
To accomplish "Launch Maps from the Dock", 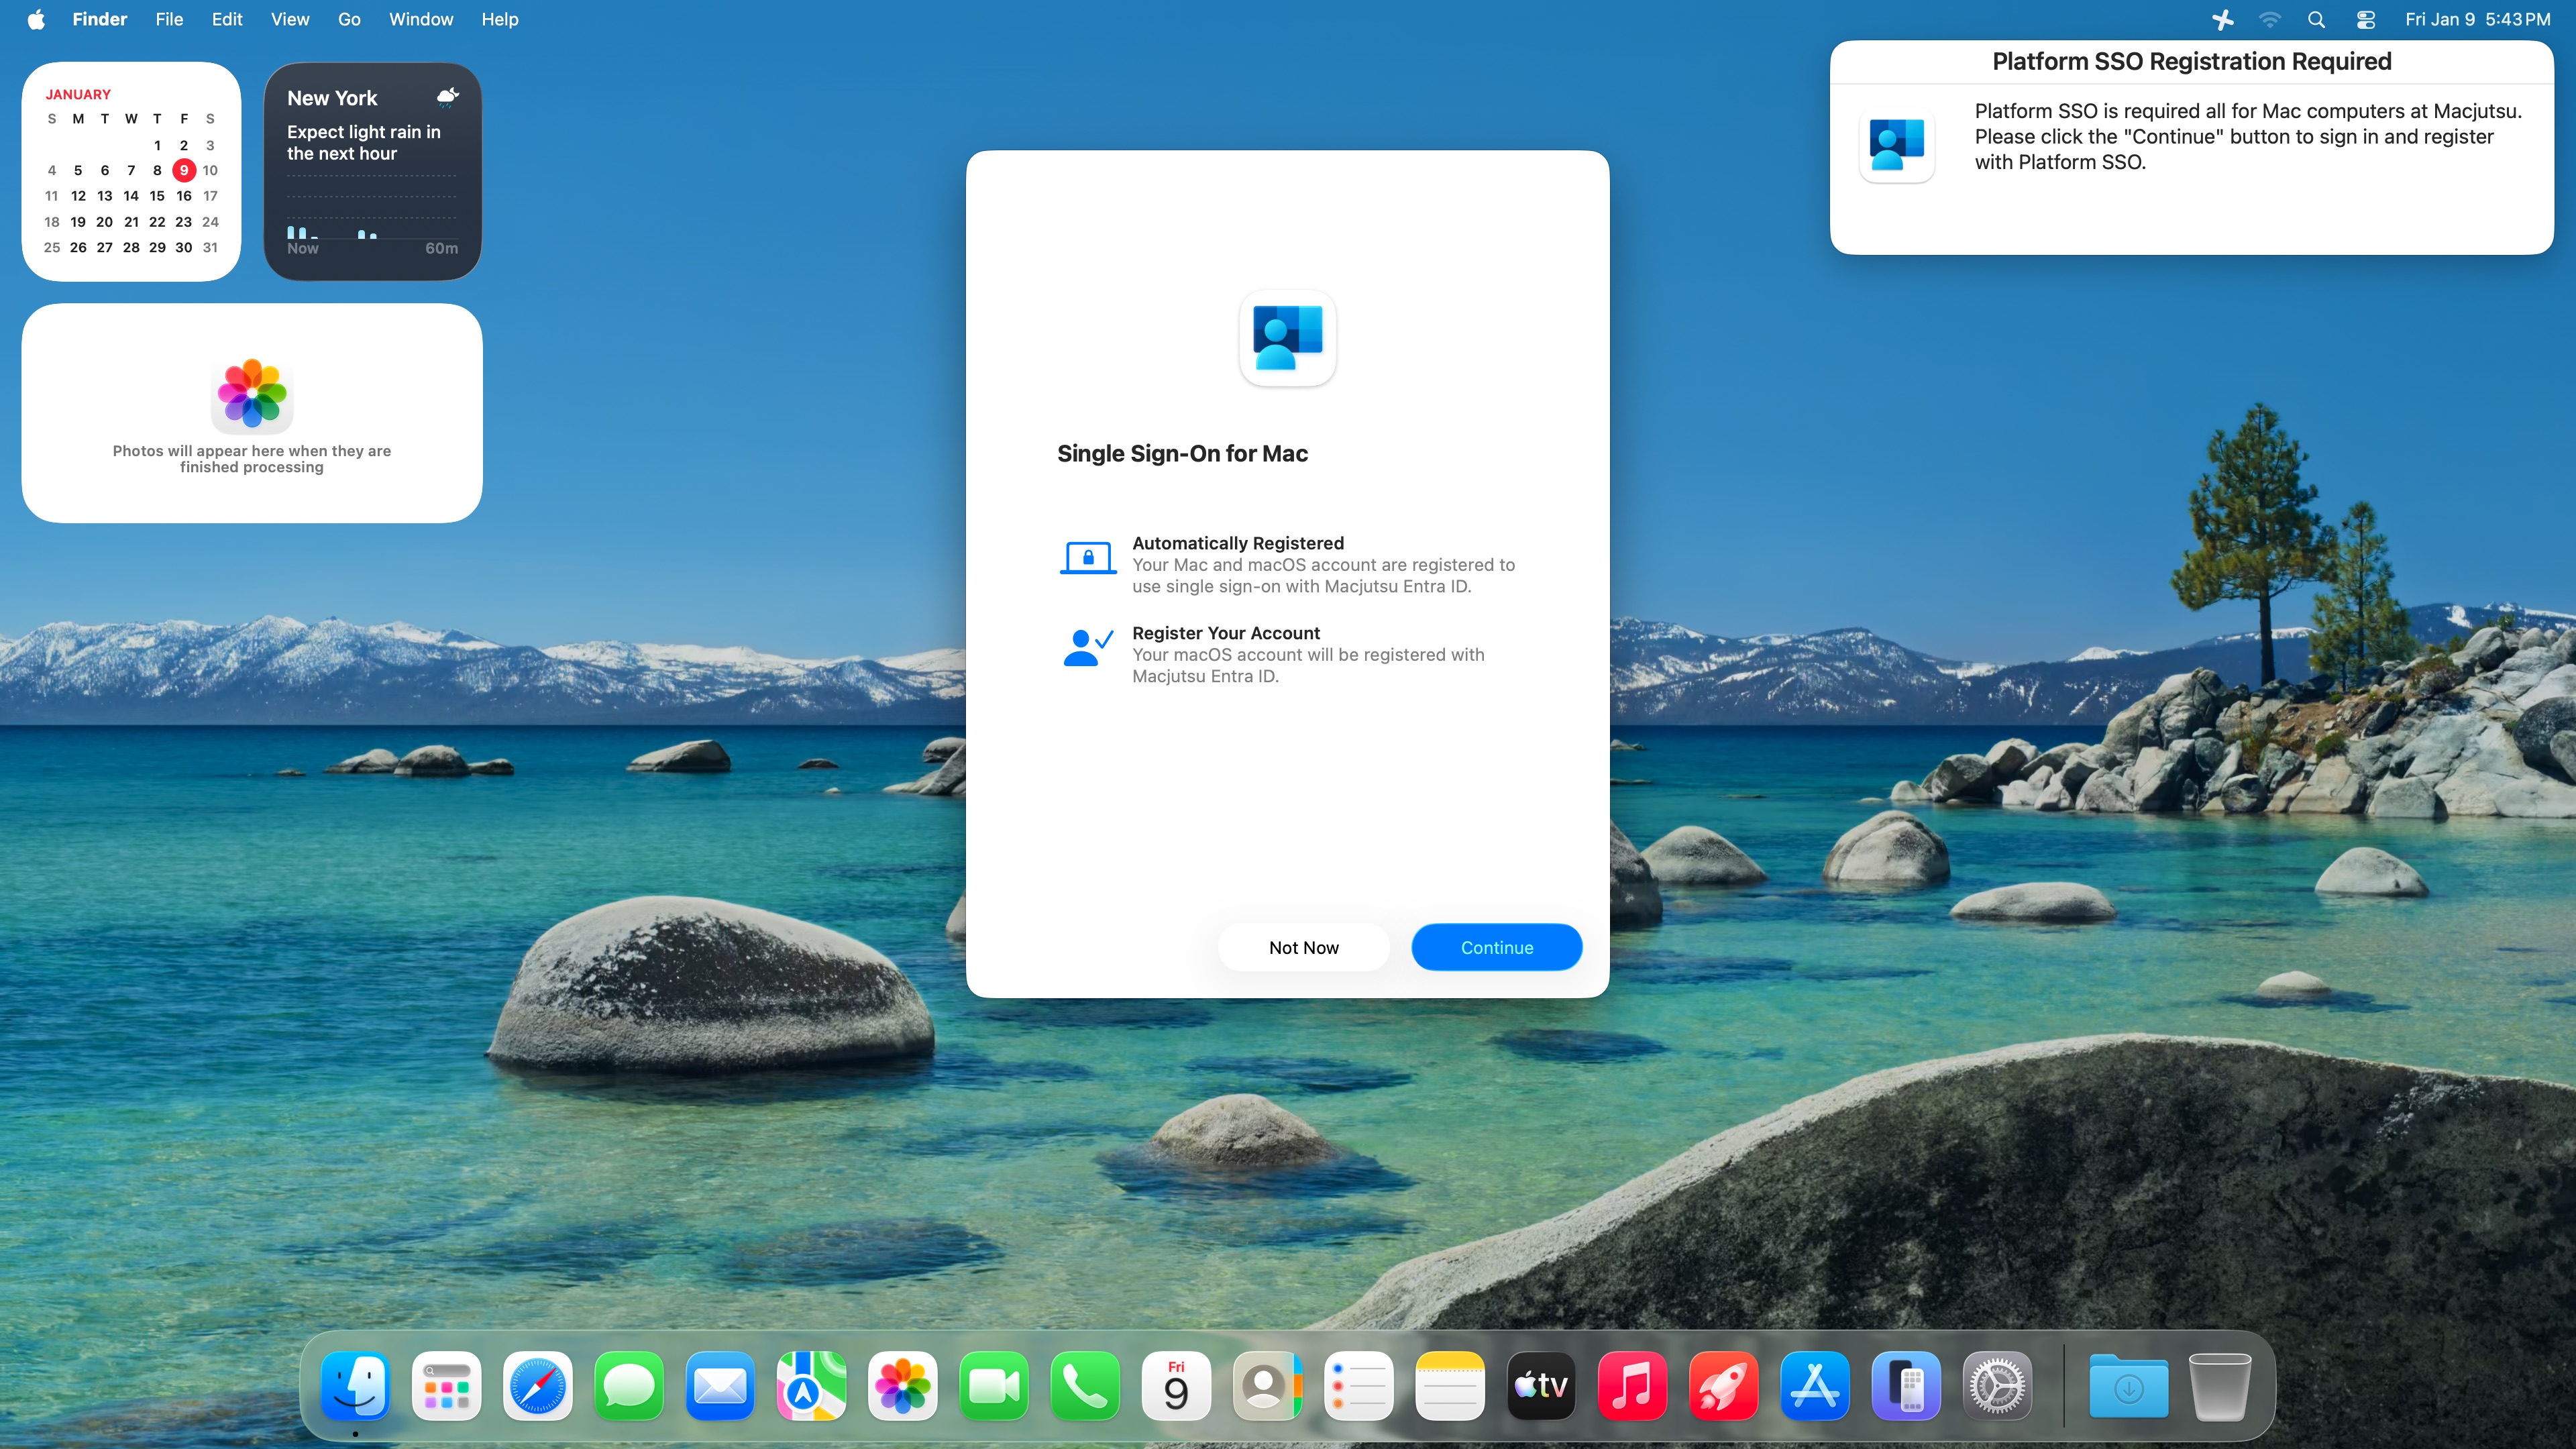I will tap(811, 1386).
